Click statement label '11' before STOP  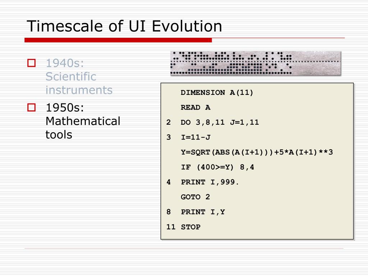pyautogui.click(x=171, y=227)
